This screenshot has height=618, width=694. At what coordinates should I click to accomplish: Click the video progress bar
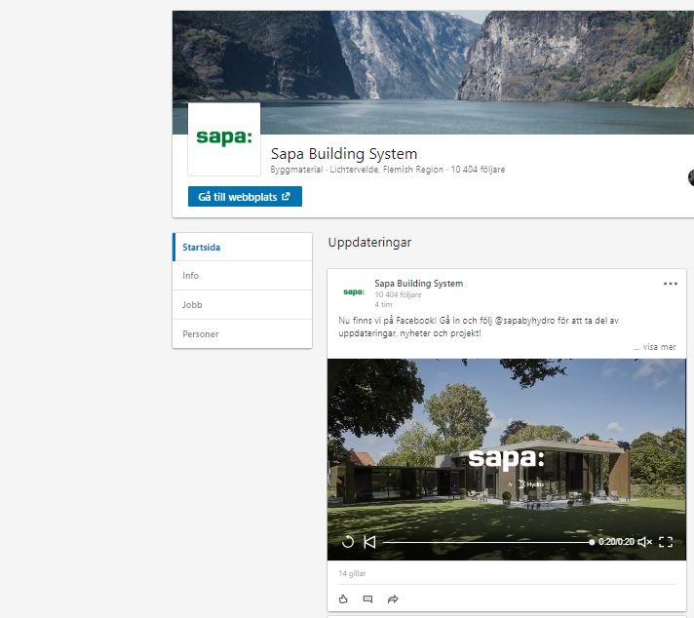pos(488,542)
